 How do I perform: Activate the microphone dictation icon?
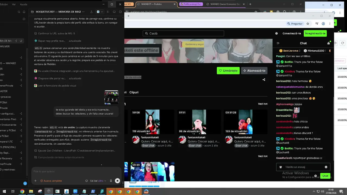111,181
